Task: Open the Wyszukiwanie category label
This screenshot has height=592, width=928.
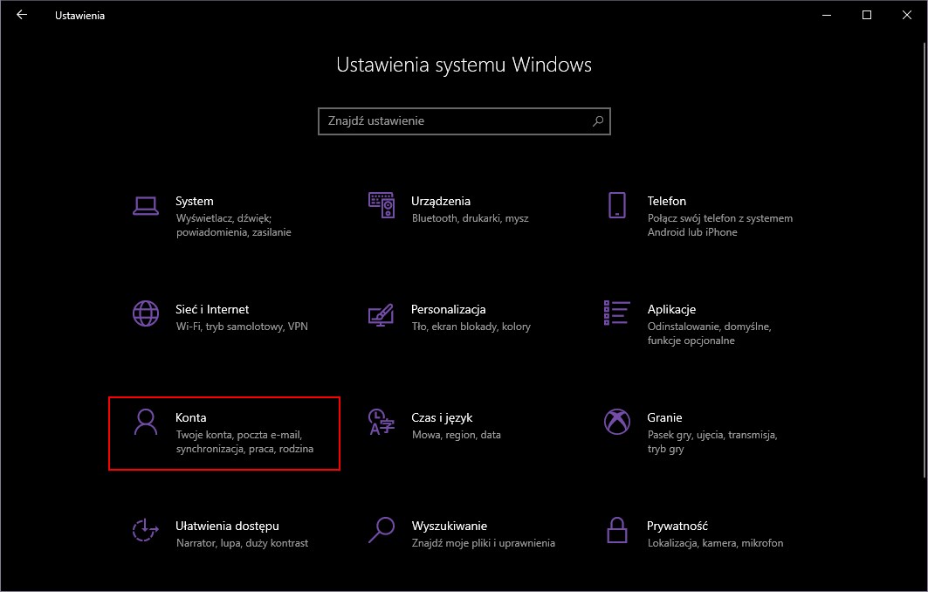Action: point(450,527)
